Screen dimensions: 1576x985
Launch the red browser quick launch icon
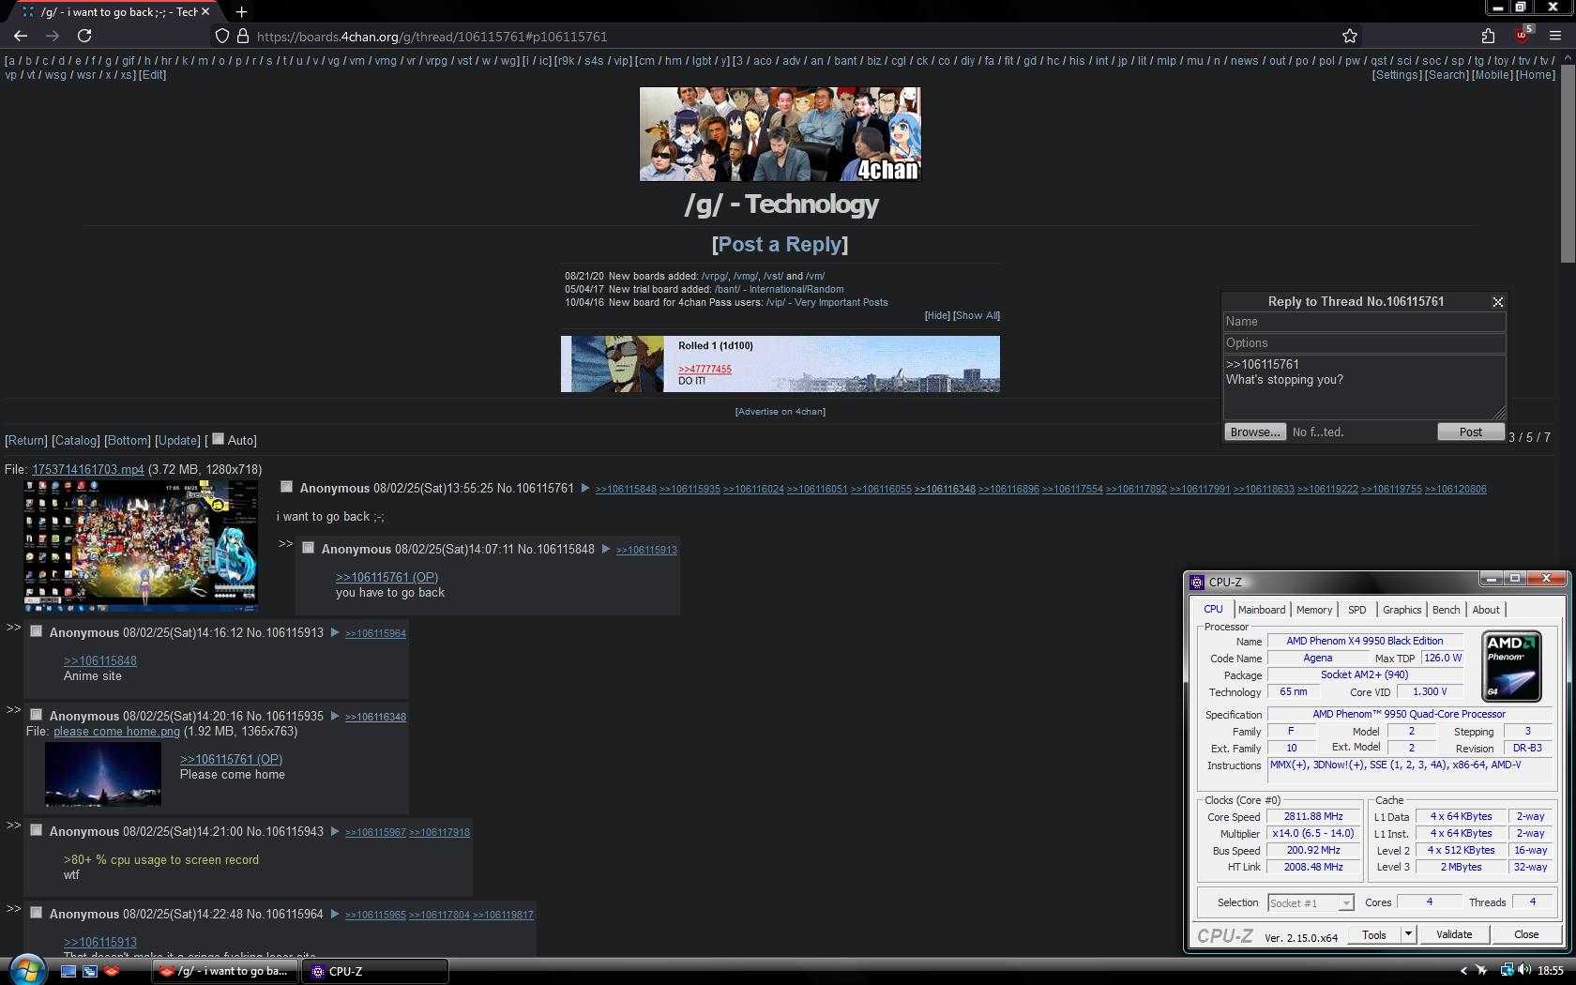point(112,972)
